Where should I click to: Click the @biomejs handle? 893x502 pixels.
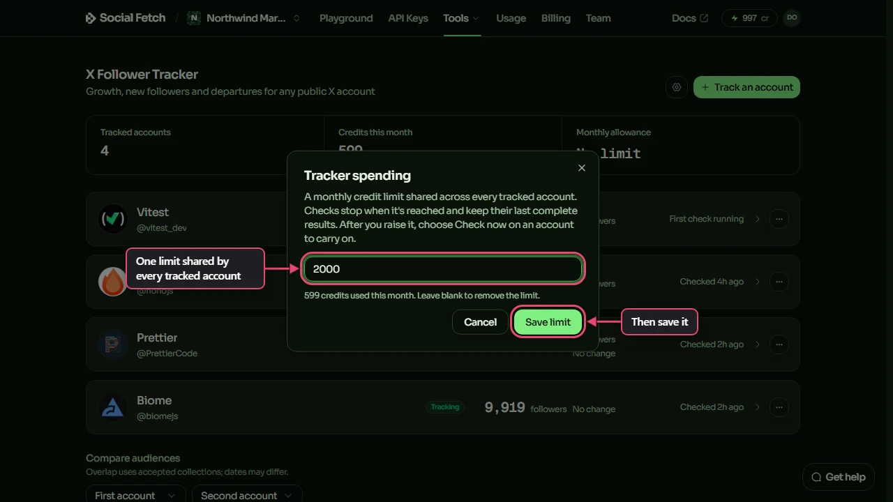click(x=157, y=416)
